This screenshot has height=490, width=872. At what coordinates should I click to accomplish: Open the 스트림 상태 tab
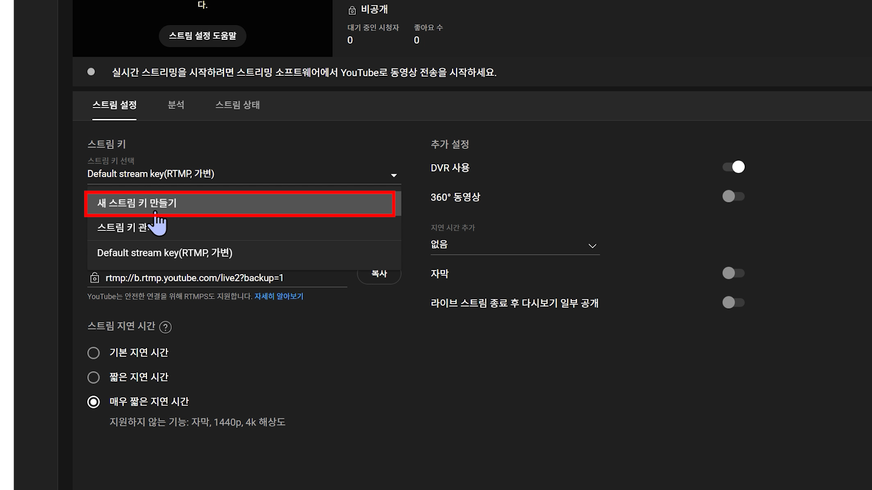click(x=237, y=105)
